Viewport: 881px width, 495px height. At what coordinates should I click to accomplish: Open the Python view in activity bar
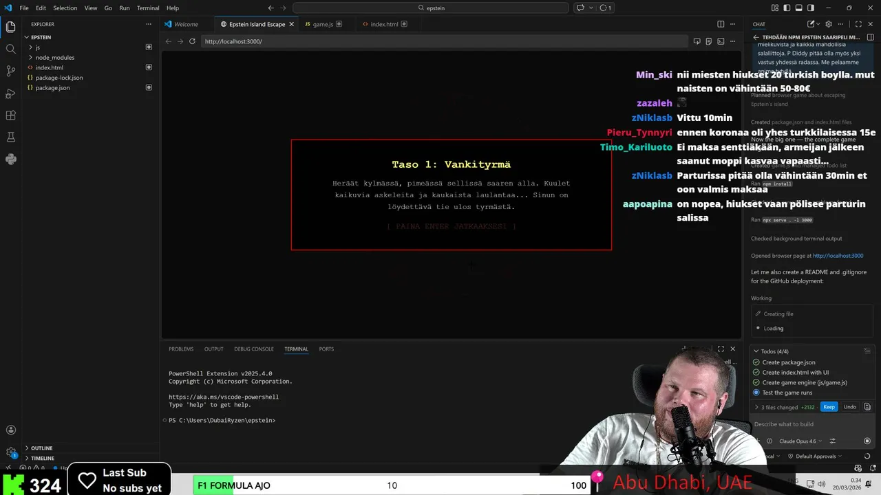[10, 159]
